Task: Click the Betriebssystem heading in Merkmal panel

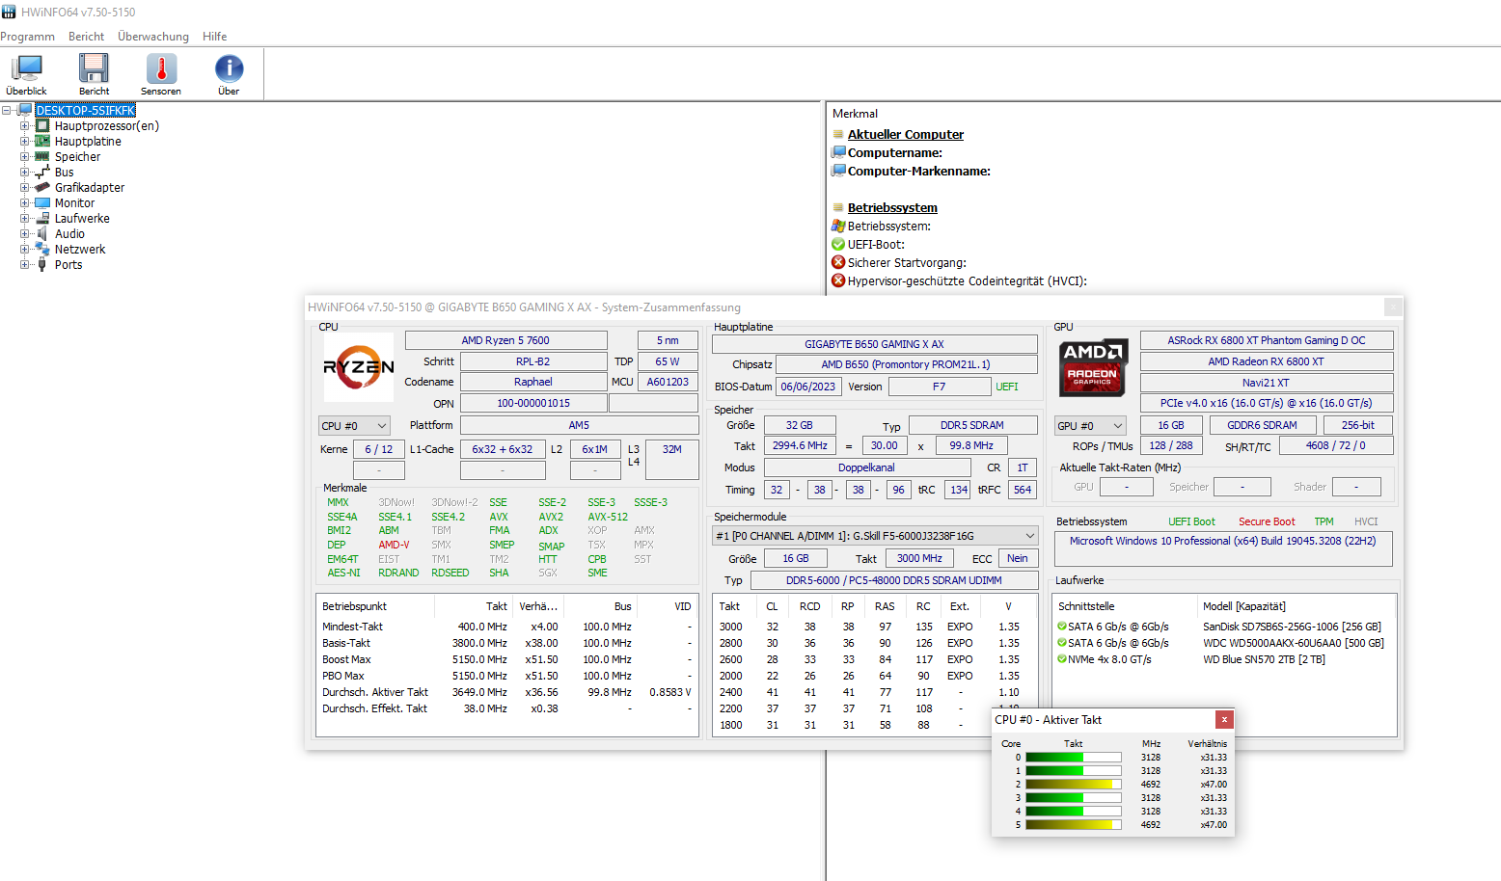Action: [x=892, y=208]
